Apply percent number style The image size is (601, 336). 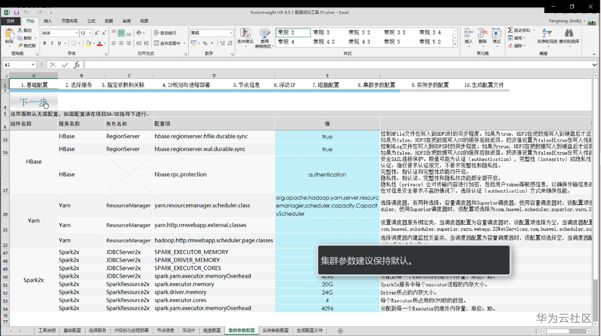[205, 43]
